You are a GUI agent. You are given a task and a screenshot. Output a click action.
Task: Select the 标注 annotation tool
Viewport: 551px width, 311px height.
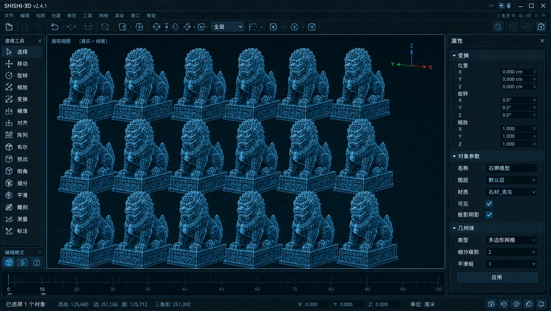22,231
